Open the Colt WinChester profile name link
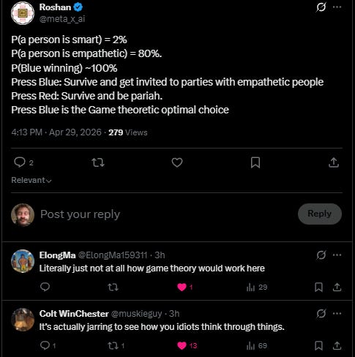 point(74,314)
